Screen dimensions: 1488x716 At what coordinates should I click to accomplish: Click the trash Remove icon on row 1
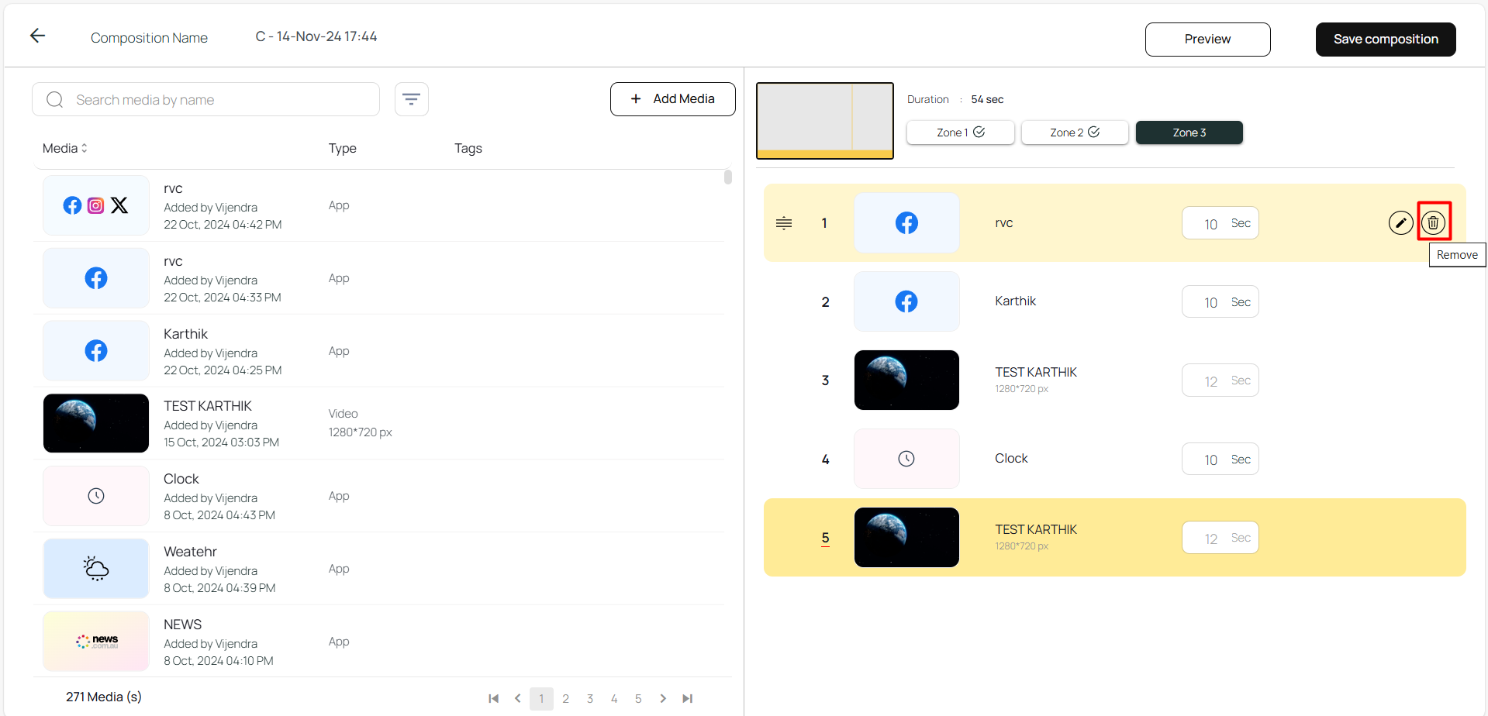[1433, 223]
